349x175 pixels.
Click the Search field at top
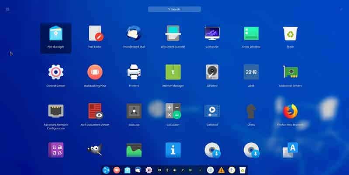tap(174, 9)
